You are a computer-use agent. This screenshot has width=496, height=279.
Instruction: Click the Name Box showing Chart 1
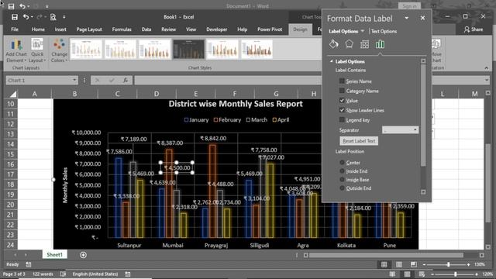coord(39,80)
